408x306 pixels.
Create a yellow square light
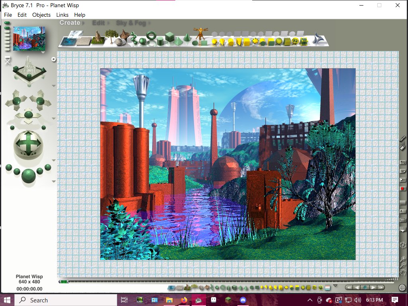point(246,41)
